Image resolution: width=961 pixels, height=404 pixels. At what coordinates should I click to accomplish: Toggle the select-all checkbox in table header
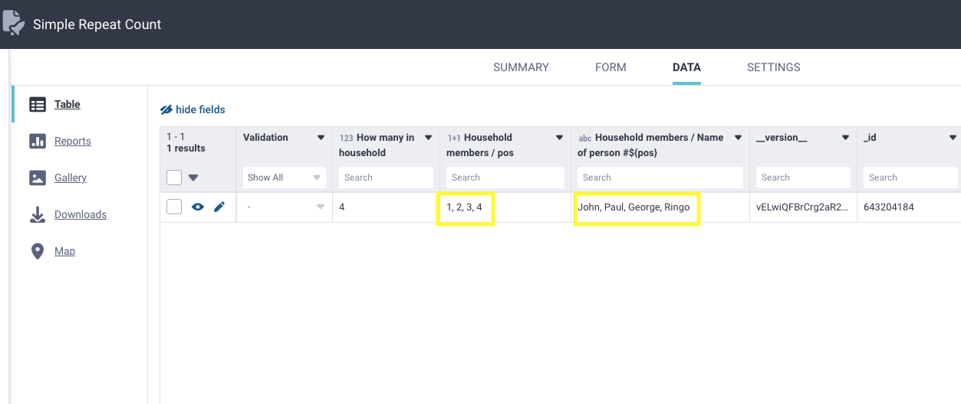(x=174, y=178)
